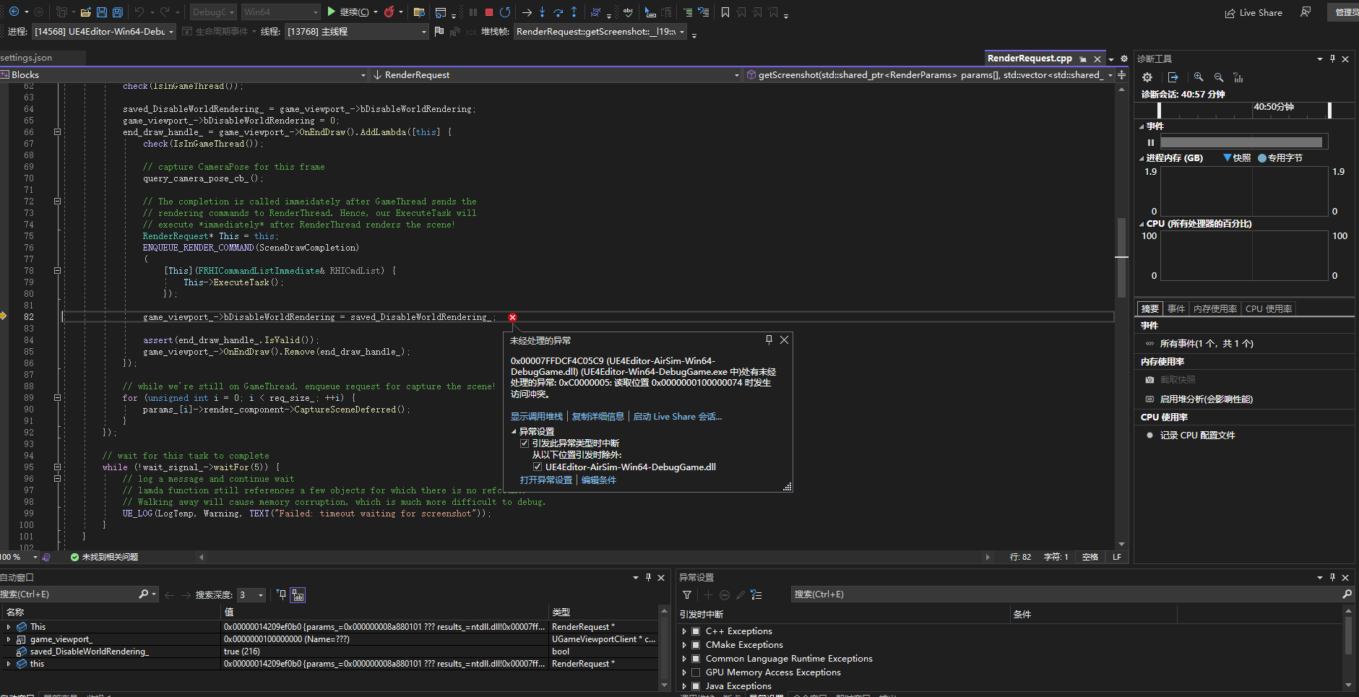Screen dimensions: 1359x697
Task: Click the Step Over icon
Action: click(558, 12)
